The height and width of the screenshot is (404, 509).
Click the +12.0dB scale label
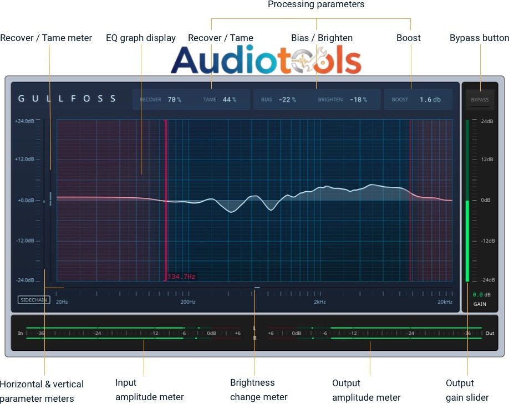[x=24, y=159]
